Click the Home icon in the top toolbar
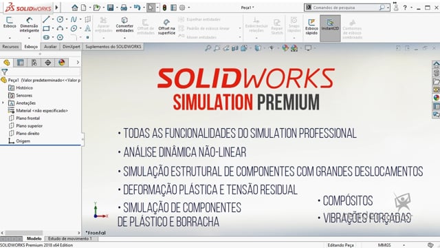 point(74,8)
